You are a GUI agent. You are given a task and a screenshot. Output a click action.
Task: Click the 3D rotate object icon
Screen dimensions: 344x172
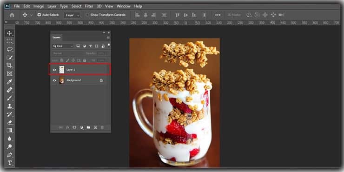249,15
